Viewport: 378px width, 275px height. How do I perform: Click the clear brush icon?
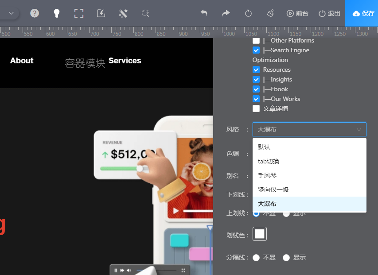pyautogui.click(x=270, y=13)
